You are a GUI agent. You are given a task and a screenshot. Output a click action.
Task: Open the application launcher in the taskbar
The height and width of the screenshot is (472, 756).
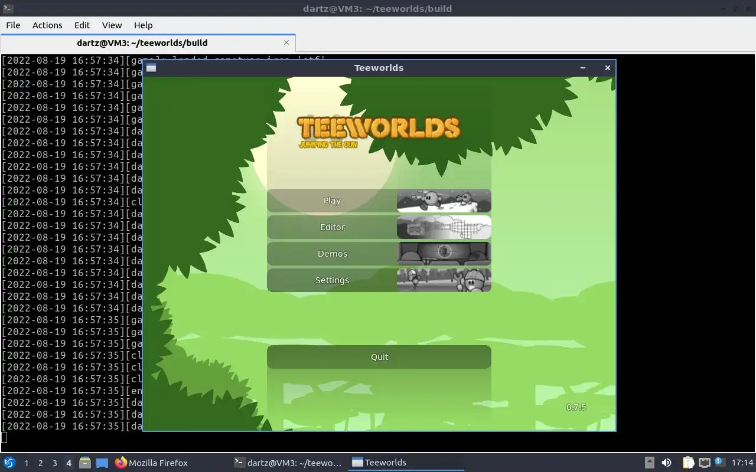point(9,463)
